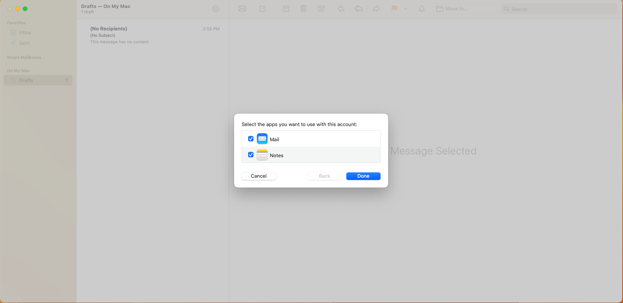Click the yellow minimize window button

(18, 9)
